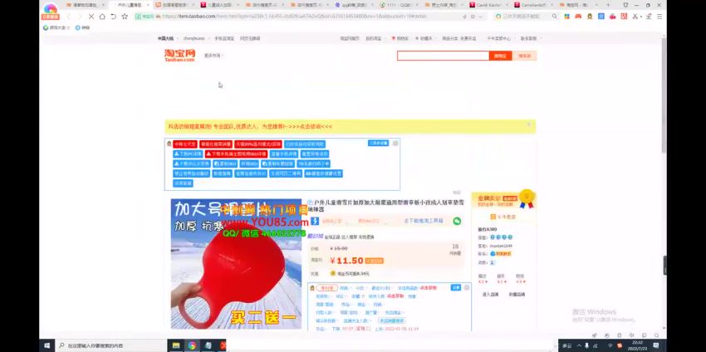Switch to the qq新闻 browser tab
The image size is (706, 352).
pyautogui.click(x=354, y=5)
